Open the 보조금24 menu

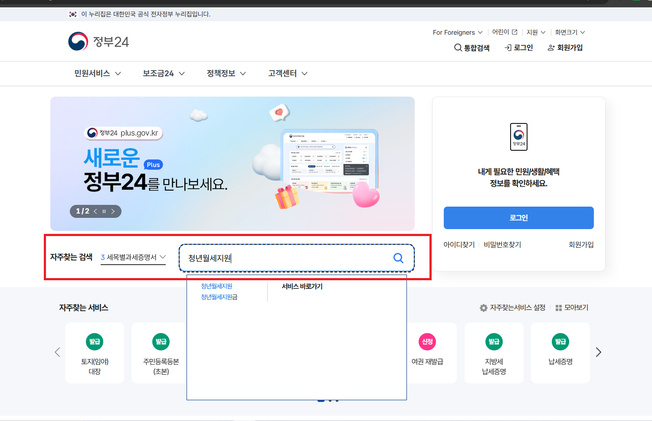pyautogui.click(x=164, y=74)
